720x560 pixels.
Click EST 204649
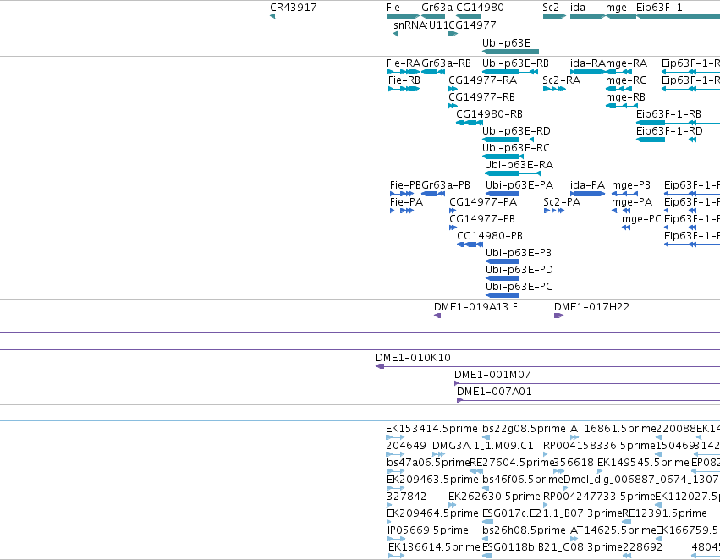(x=406, y=446)
